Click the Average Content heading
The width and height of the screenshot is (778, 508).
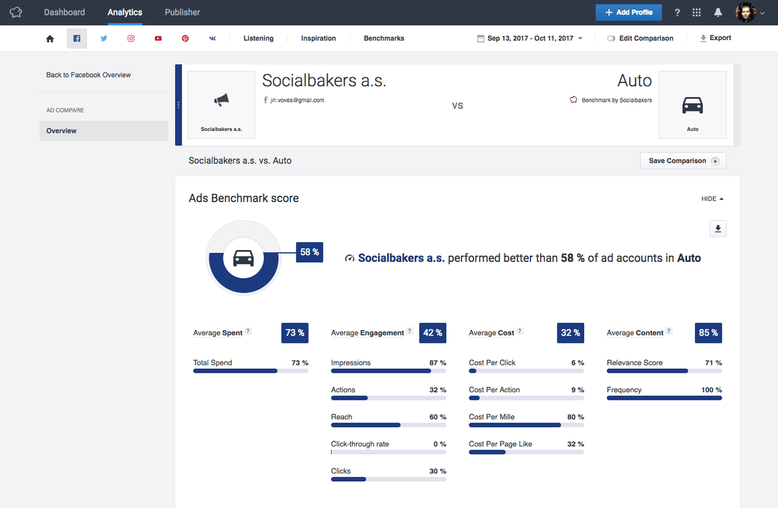pos(635,333)
